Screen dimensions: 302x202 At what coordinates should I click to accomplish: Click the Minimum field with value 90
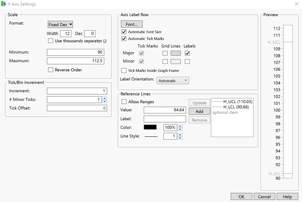pos(75,52)
